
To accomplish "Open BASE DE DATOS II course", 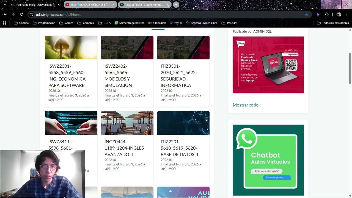I will pos(179,148).
